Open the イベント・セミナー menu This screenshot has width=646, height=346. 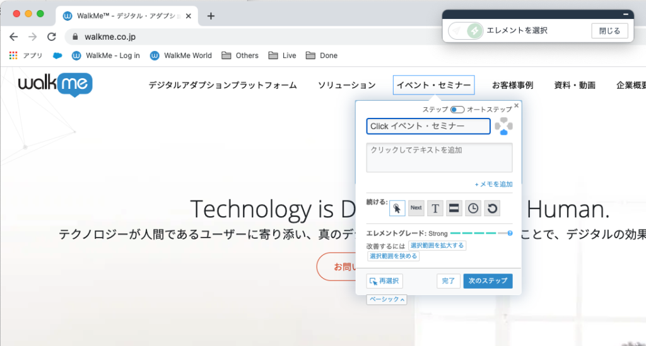(x=434, y=85)
